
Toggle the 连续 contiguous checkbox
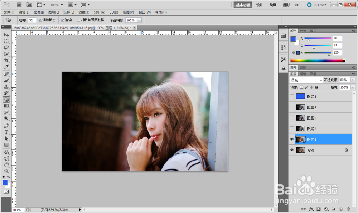[63, 20]
